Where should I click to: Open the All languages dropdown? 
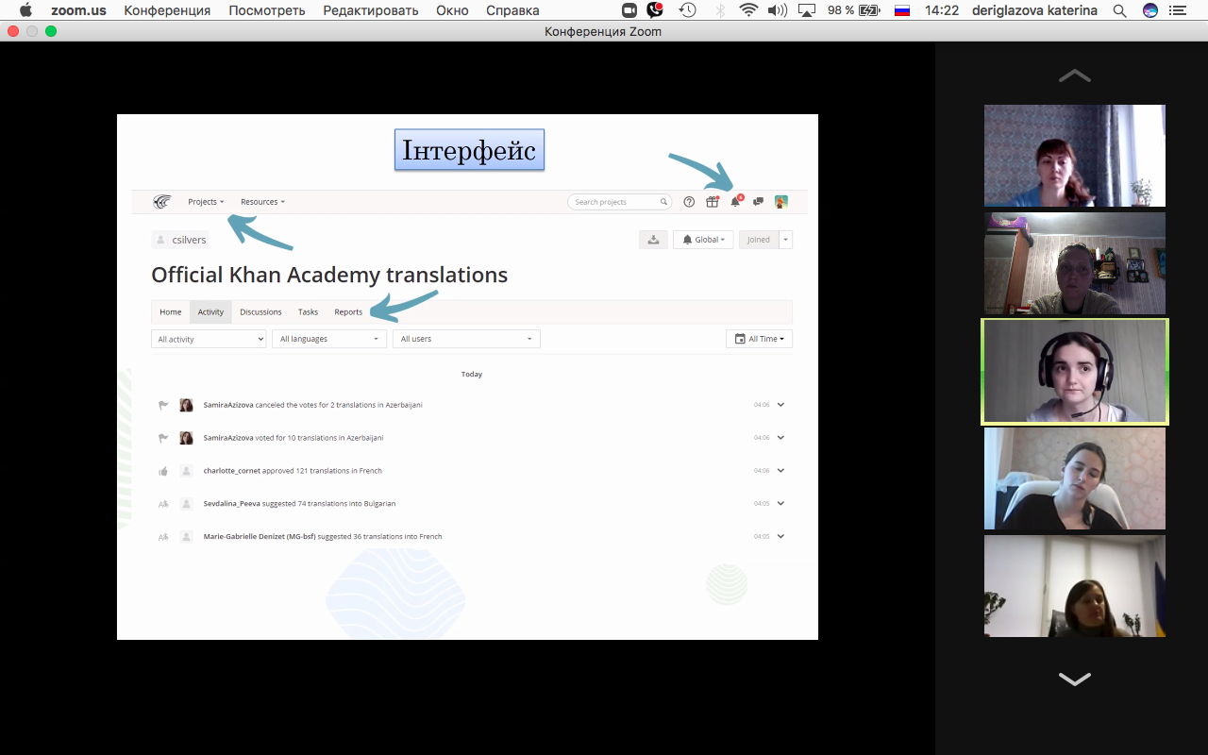tap(329, 339)
